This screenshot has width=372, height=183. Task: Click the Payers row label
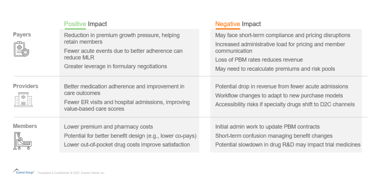pos(22,35)
